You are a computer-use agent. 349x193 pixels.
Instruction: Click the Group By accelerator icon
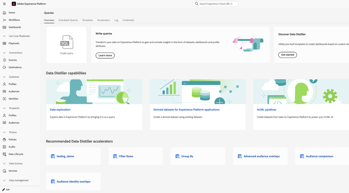coord(177,156)
